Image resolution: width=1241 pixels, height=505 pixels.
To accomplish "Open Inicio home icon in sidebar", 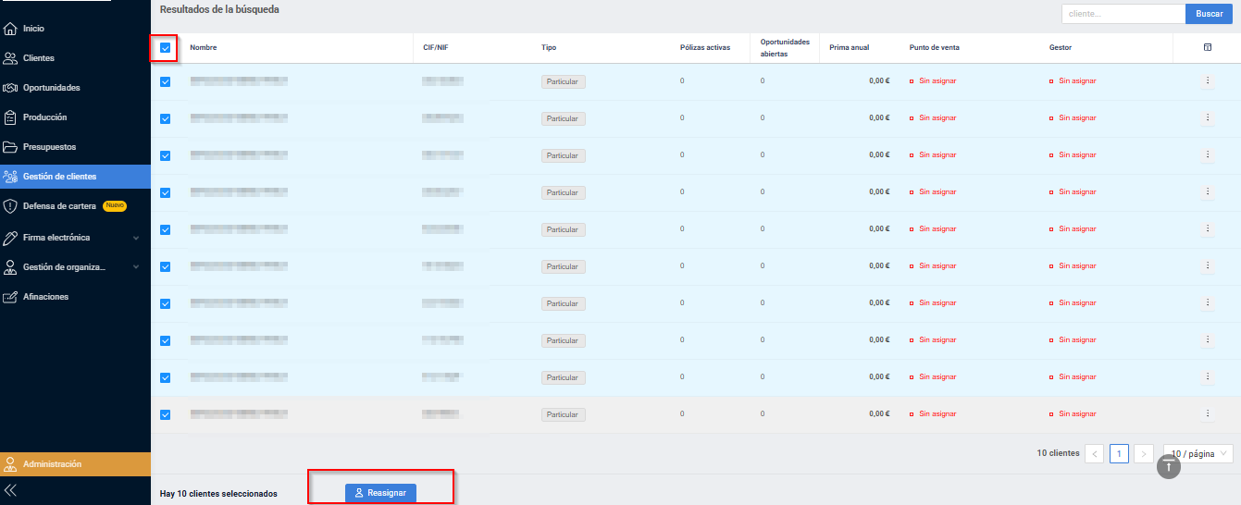I will [x=10, y=29].
